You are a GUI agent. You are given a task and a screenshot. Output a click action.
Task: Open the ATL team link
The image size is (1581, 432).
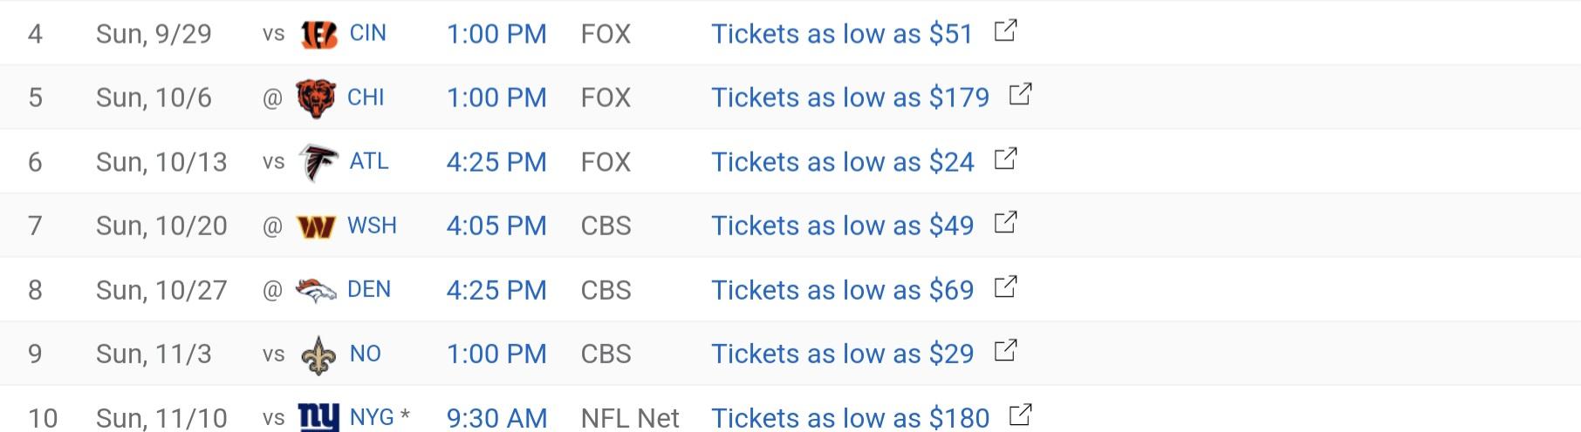(369, 161)
